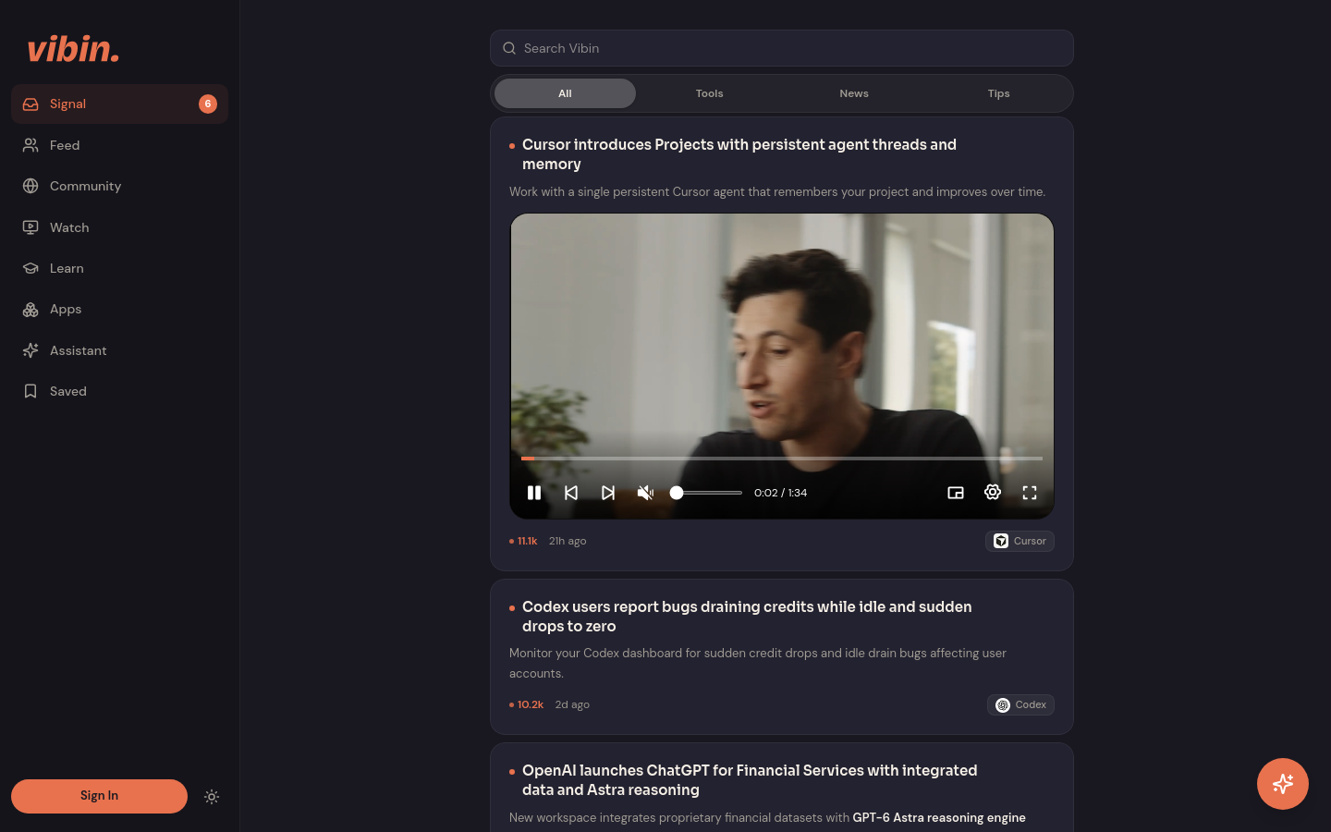Unmute the video sound
This screenshot has height=832, width=1331.
click(x=645, y=493)
